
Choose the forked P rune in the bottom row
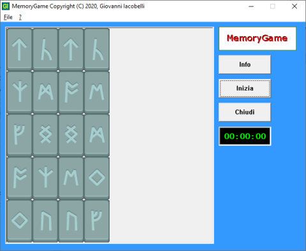pos(97,221)
